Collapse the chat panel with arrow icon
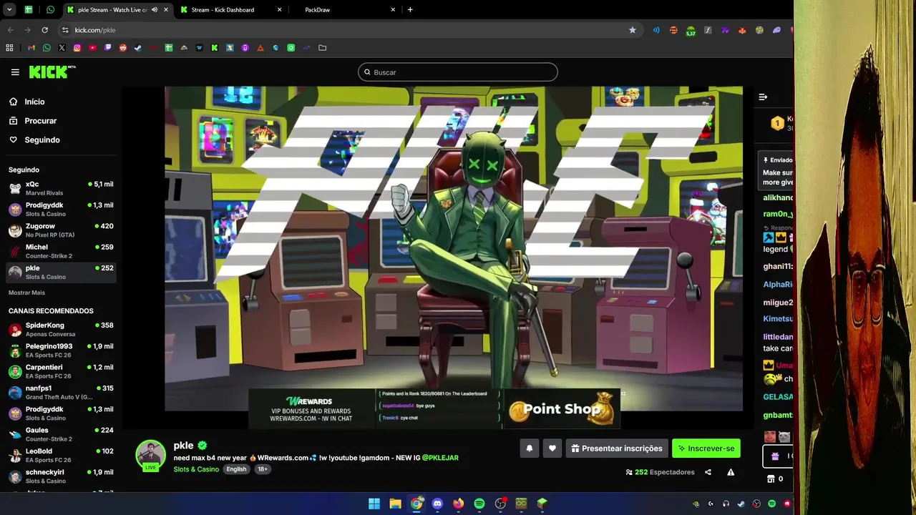Viewport: 916px width, 515px height. (763, 97)
